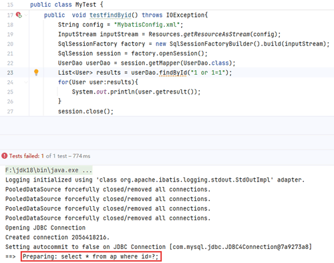334x263 pixels.
Task: Click the findById method call
Action: [173, 73]
